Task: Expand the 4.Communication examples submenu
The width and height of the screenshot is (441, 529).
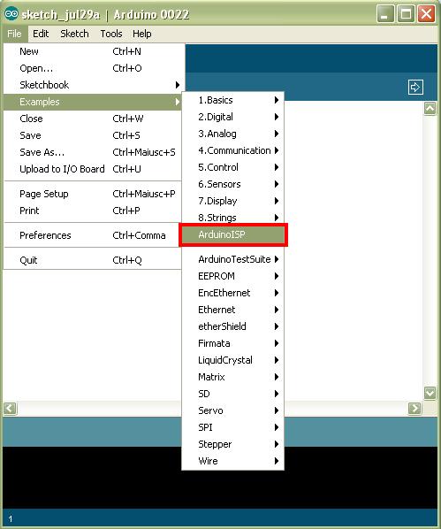Action: pyautogui.click(x=233, y=150)
